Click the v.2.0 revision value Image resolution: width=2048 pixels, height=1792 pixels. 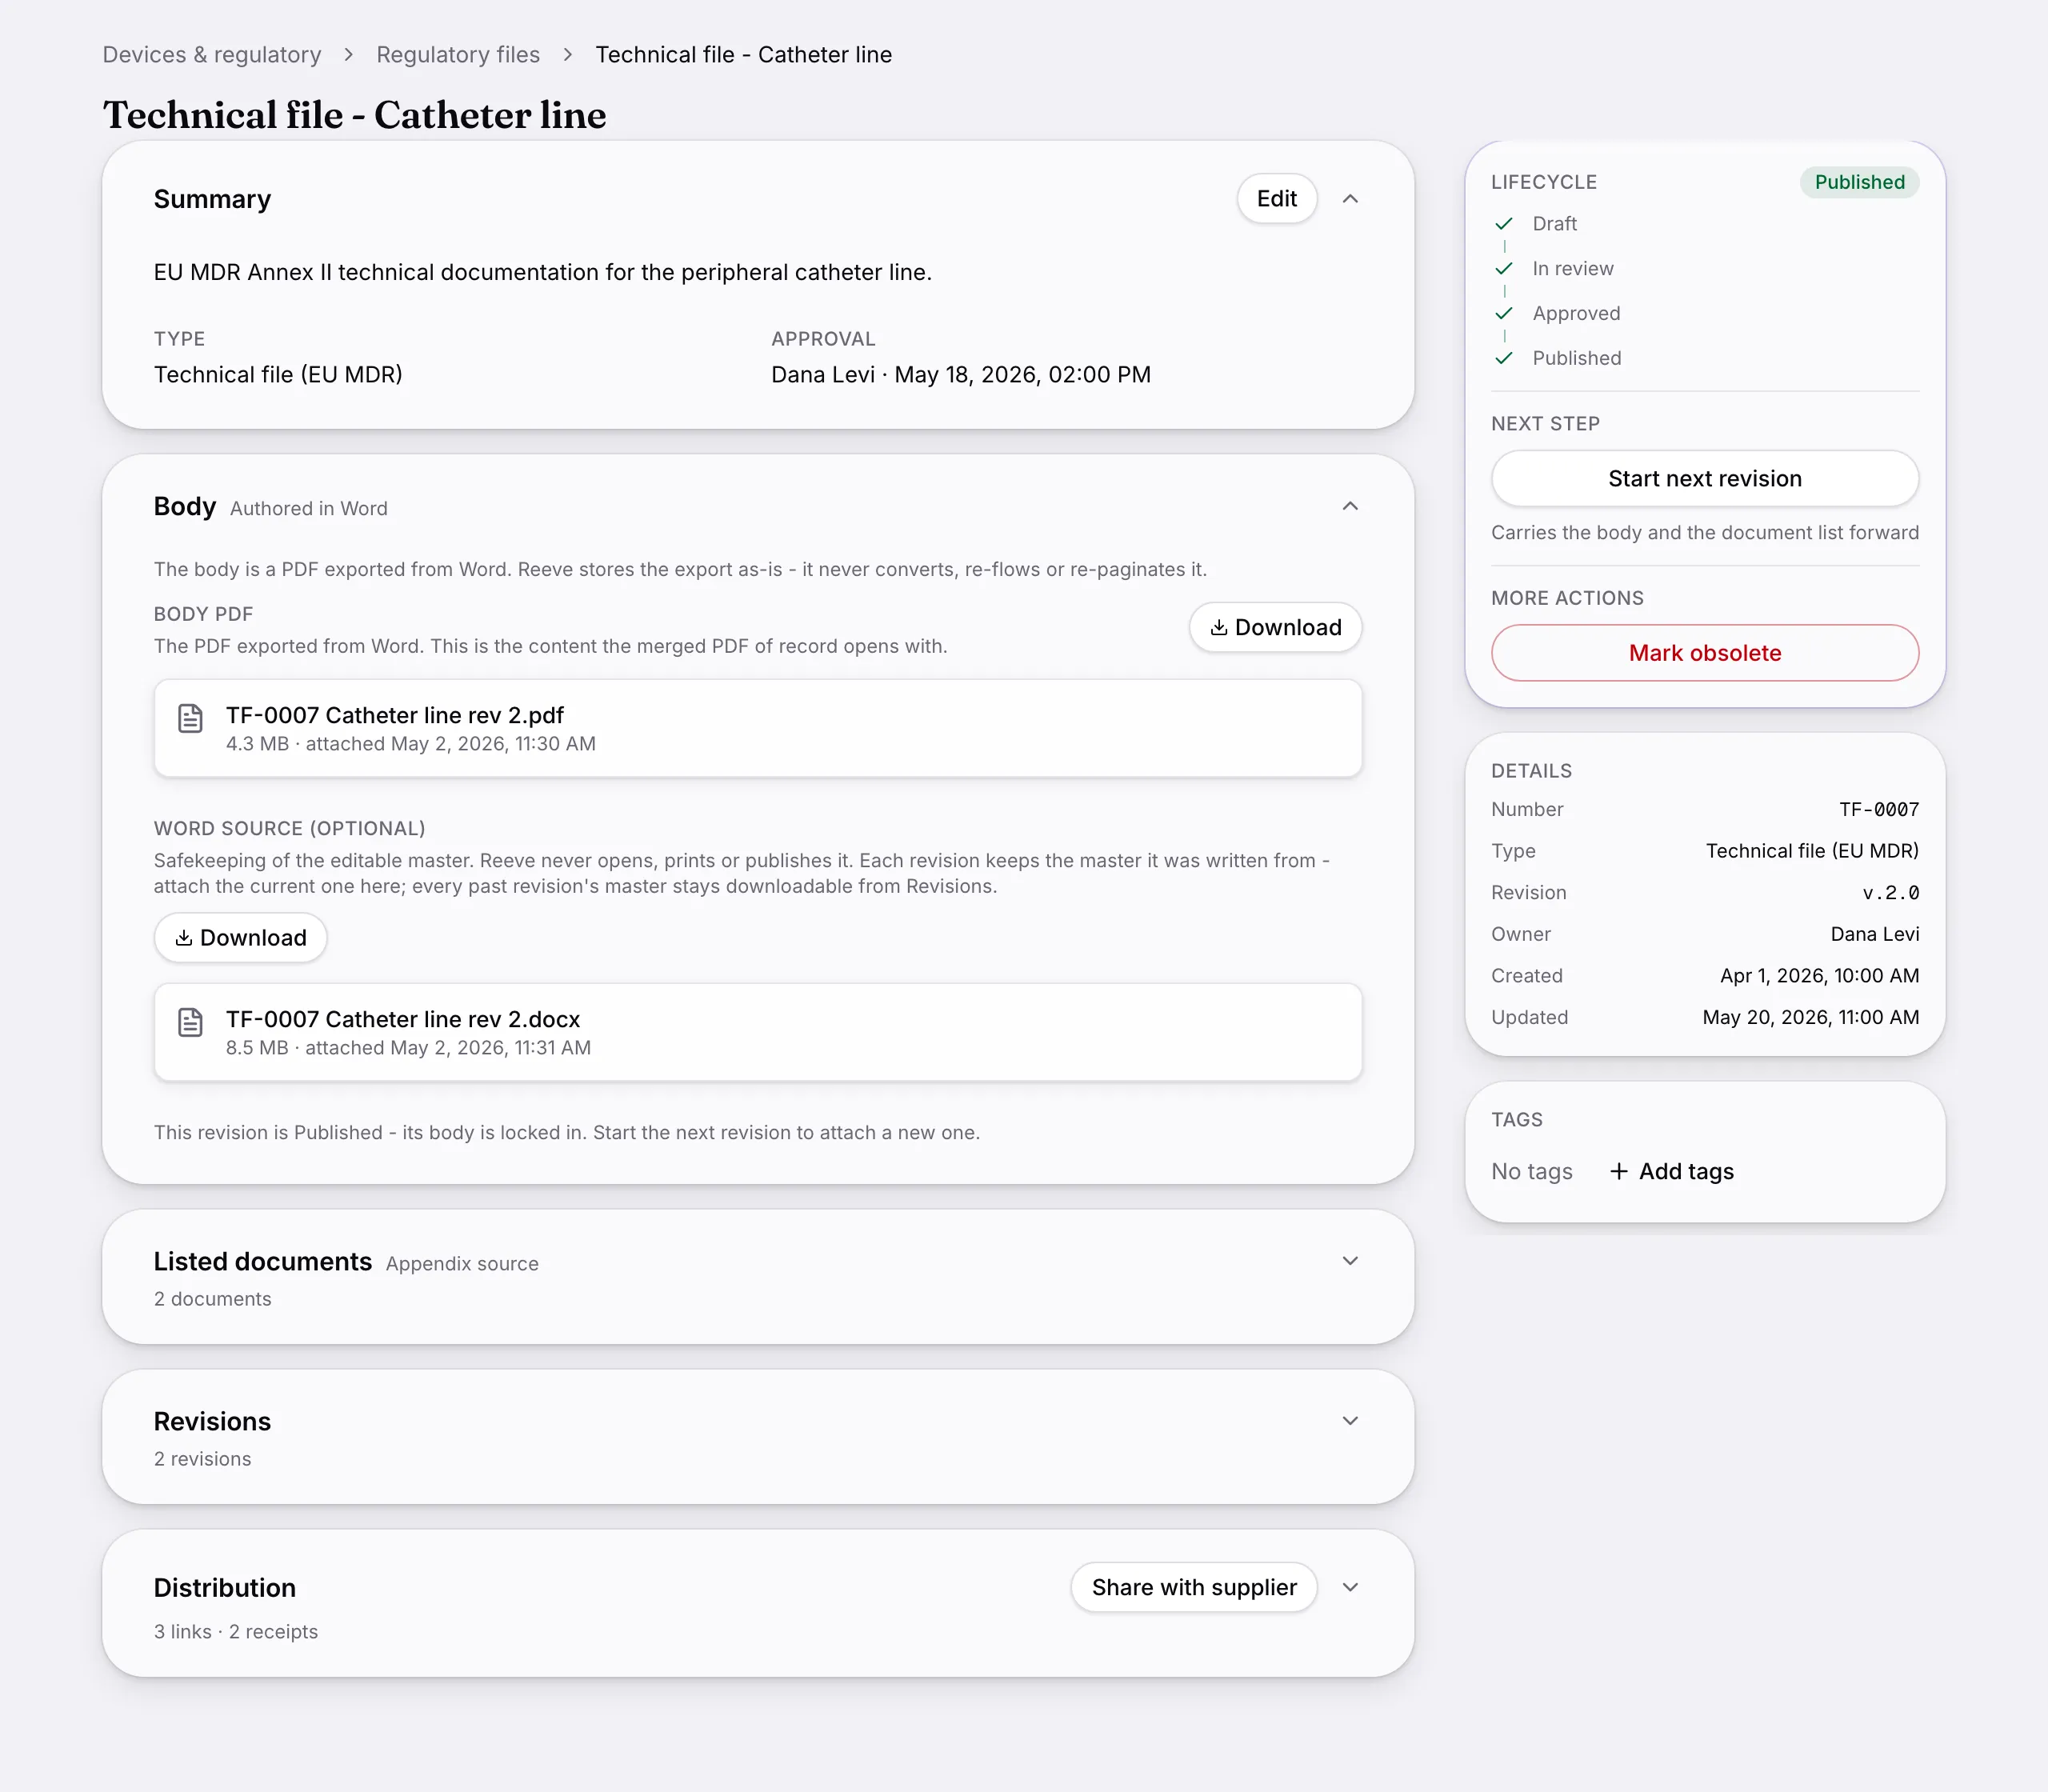(1891, 893)
